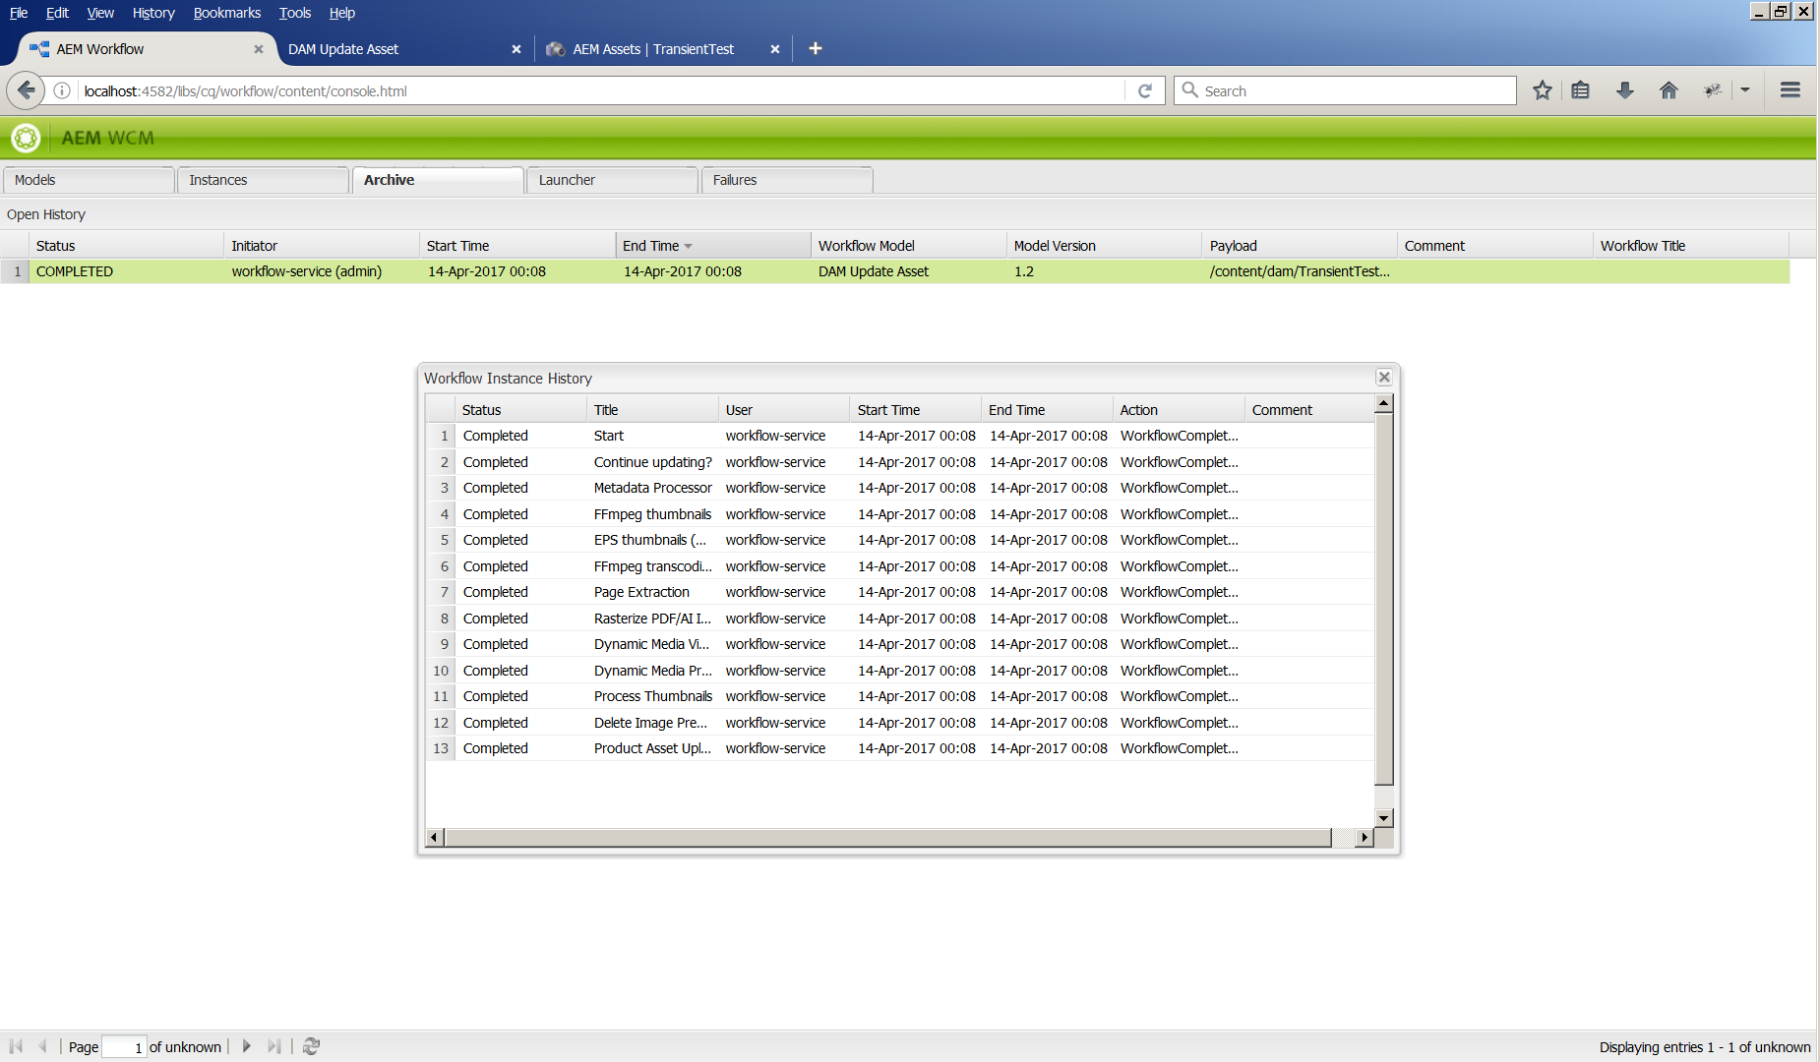This screenshot has height=1062, width=1820.
Task: Go to the Home page icon
Action: (x=1668, y=90)
